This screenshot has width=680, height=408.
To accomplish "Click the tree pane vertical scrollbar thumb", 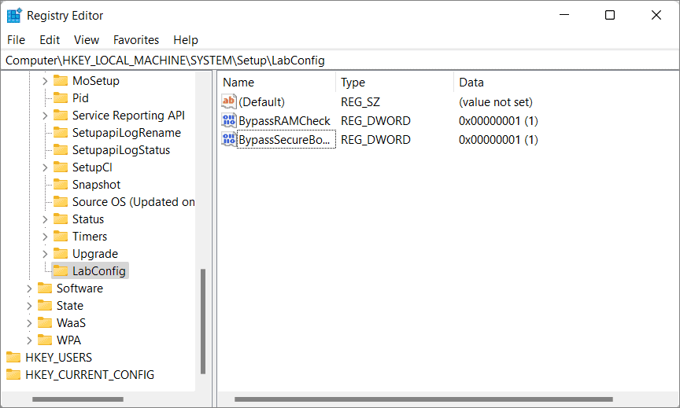I will click(202, 322).
